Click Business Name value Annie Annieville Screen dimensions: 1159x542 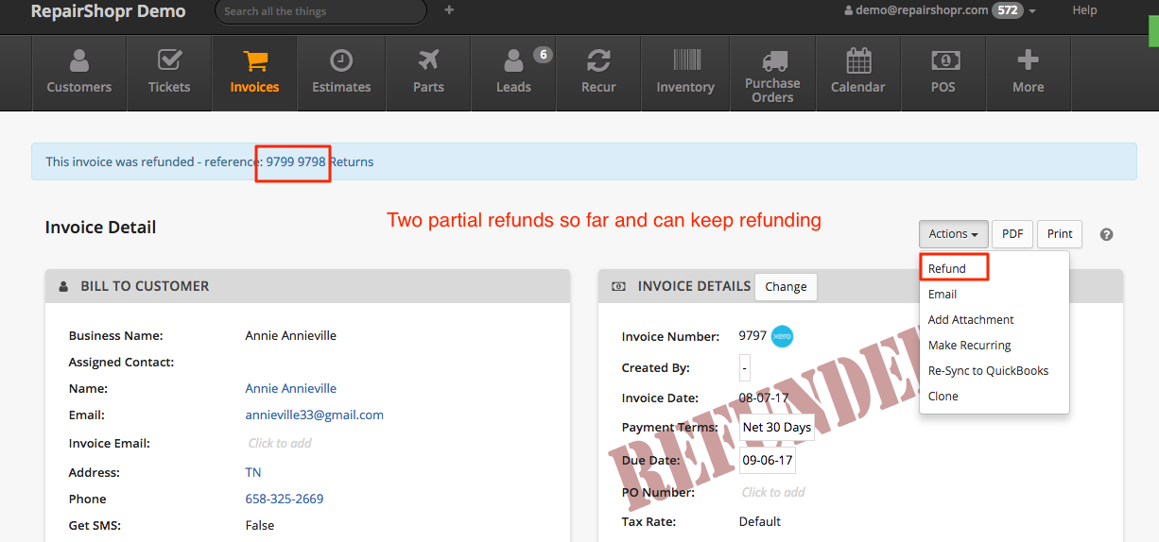[x=291, y=335]
